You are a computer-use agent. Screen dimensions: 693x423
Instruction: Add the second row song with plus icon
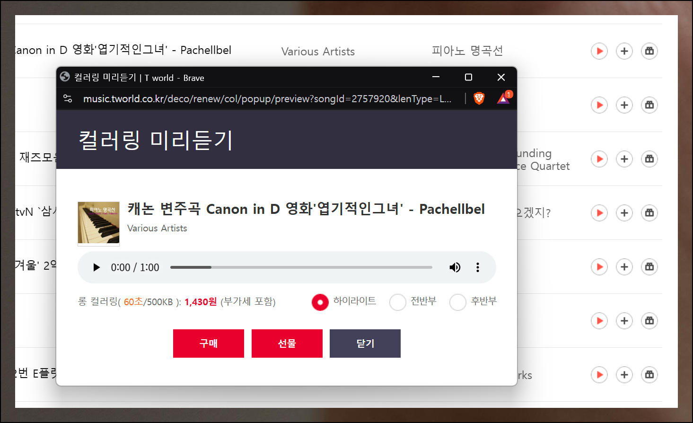pos(624,105)
